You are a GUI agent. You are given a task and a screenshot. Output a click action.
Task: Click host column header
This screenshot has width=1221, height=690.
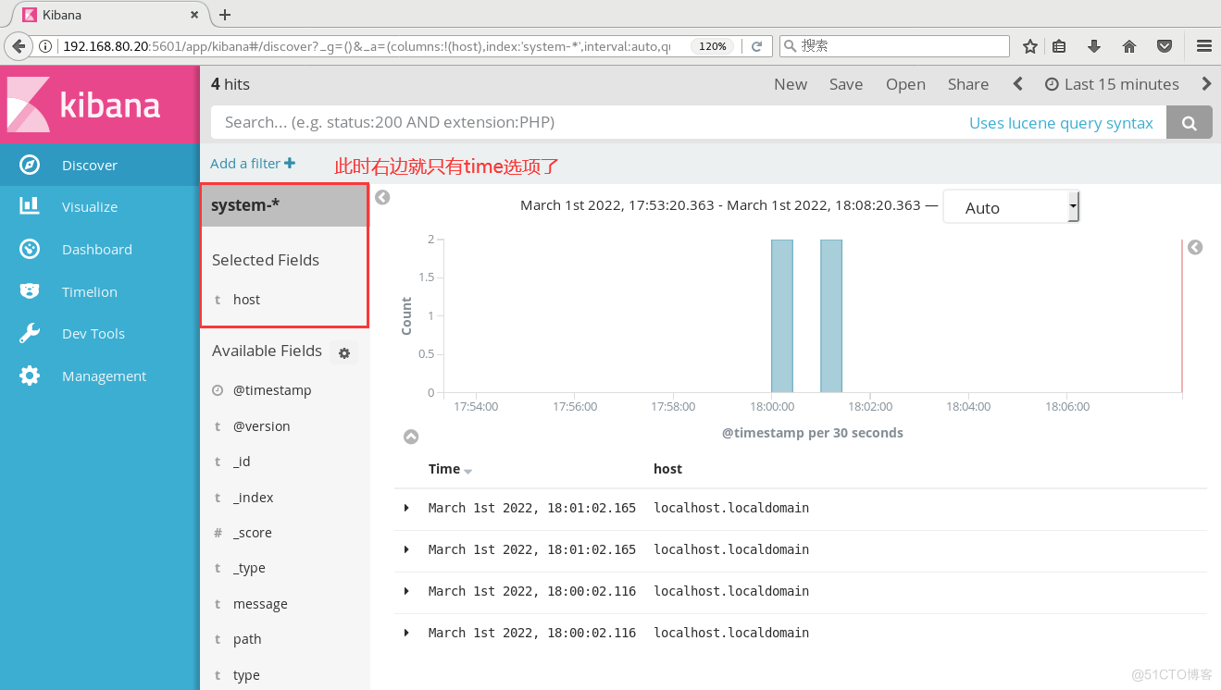pyautogui.click(x=667, y=469)
